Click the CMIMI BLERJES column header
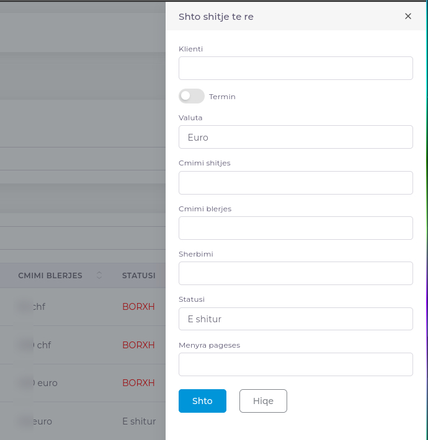 coord(50,276)
